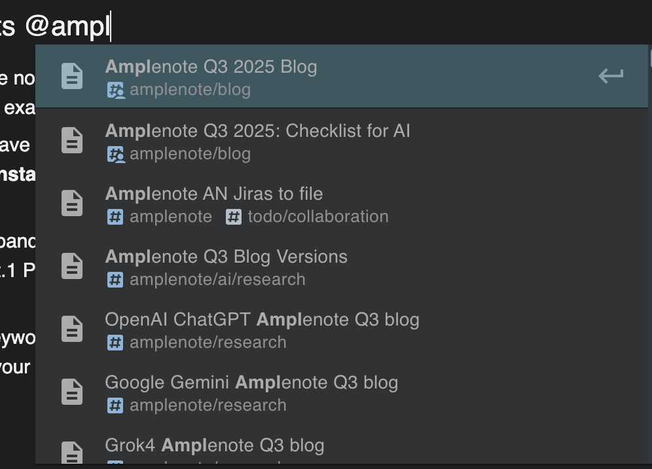Click the document icon for Google Gemini note
The height and width of the screenshot is (469, 652).
point(72,392)
